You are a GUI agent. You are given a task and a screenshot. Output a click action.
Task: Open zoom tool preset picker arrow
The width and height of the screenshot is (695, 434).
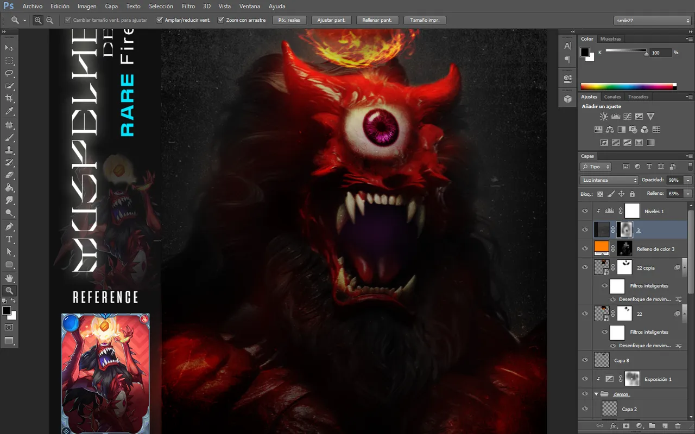pos(25,21)
